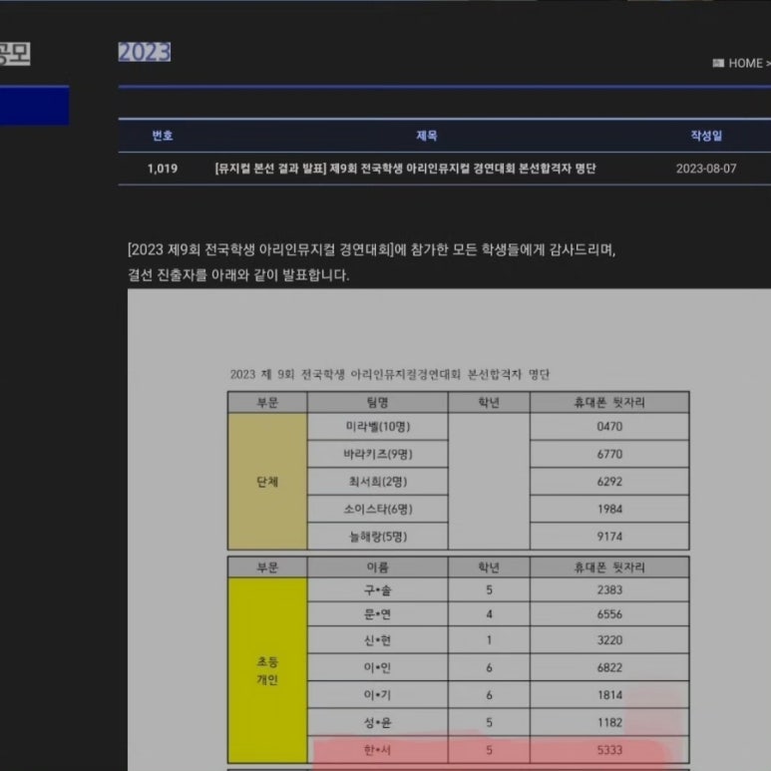The image size is (771, 771).
Task: Click the 초등 개인 category cell
Action: (267, 670)
